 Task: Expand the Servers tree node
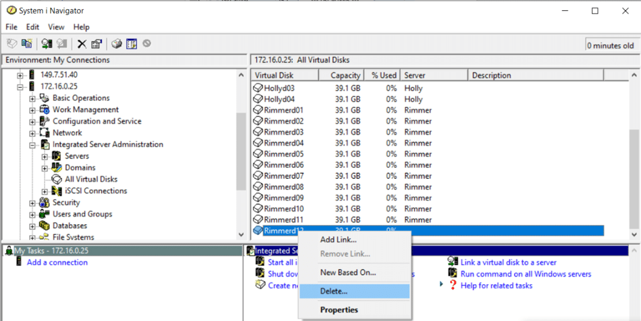(45, 156)
